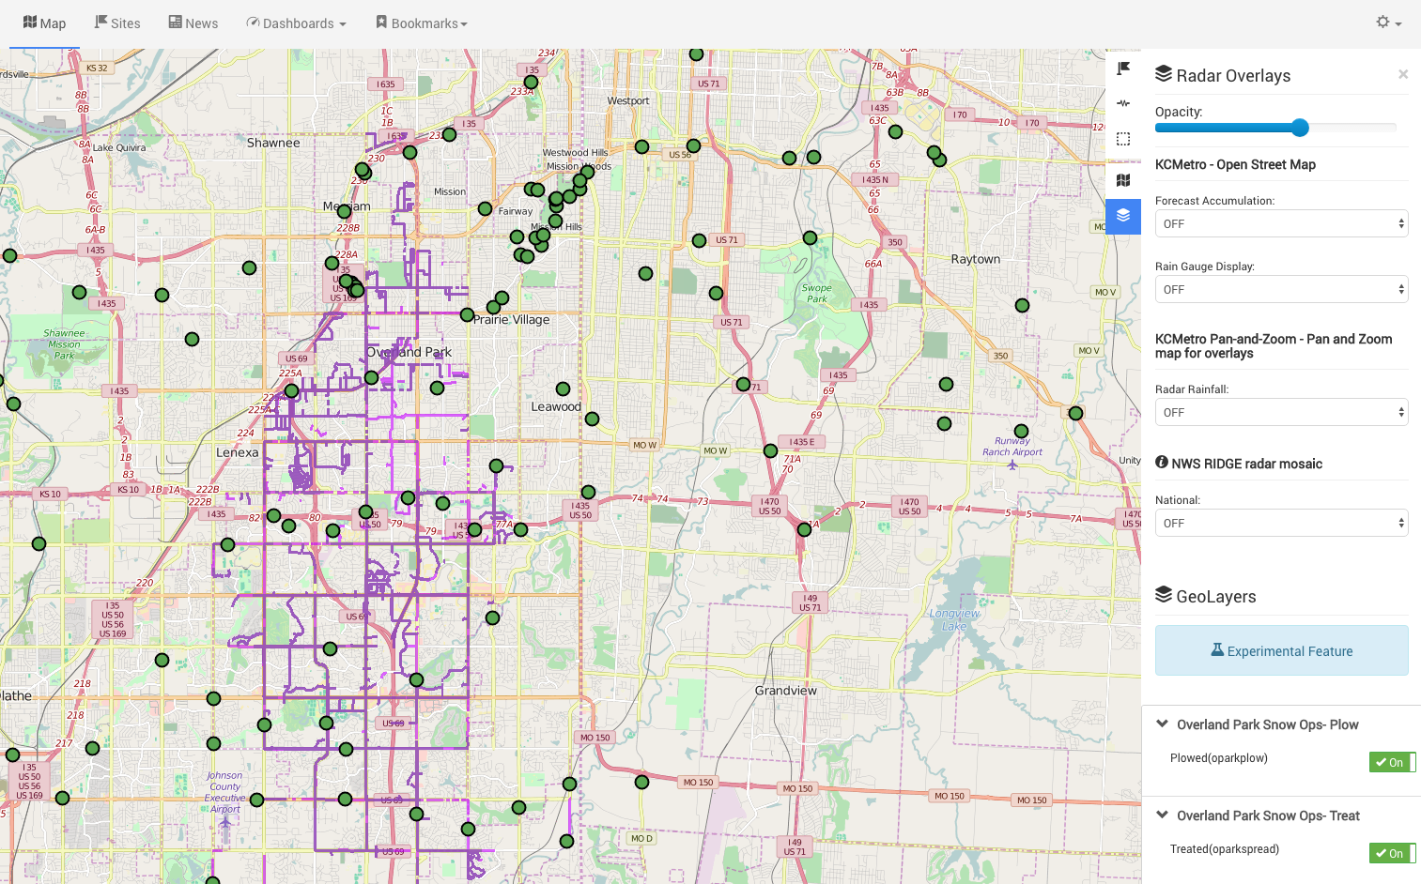Open the National radar mosaic dropdown

point(1281,523)
